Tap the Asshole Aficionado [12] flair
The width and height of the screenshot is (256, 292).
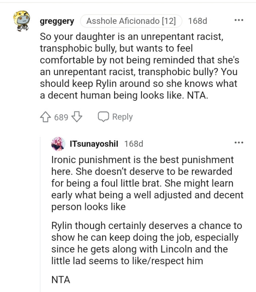tap(131, 21)
